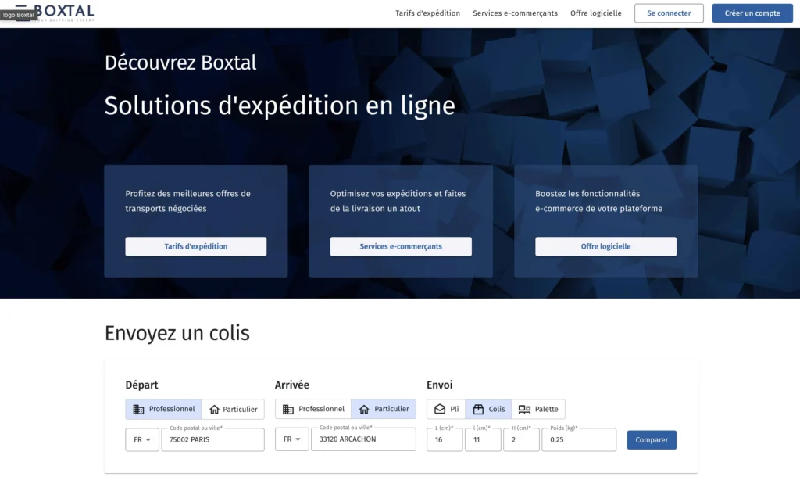Open Services e-commerçants in top navigation
The height and width of the screenshot is (480, 800).
coord(515,13)
